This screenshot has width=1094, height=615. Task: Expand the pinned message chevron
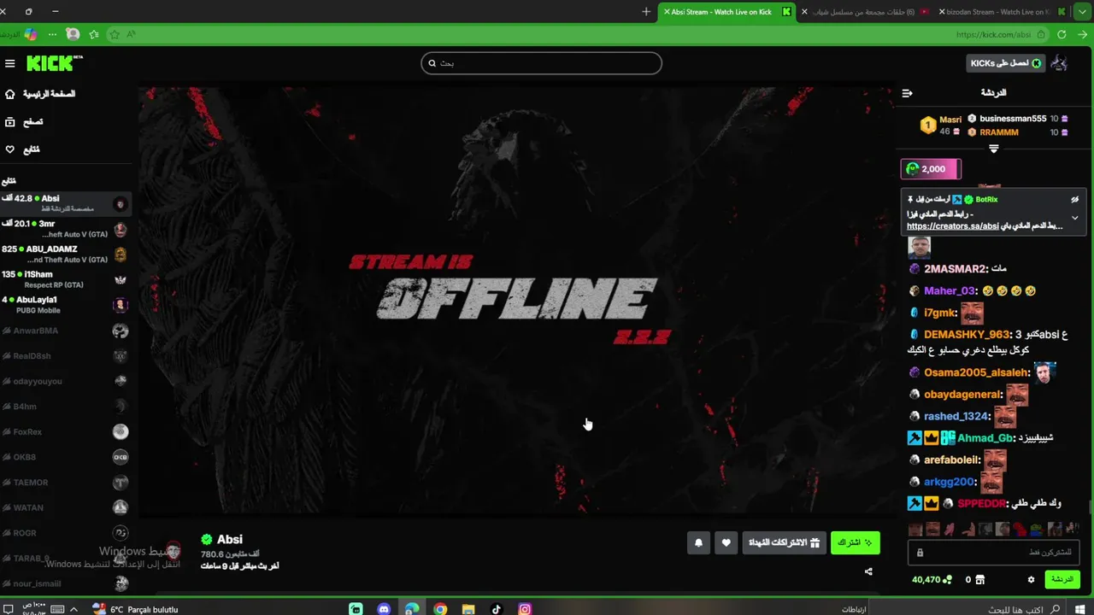click(1074, 218)
